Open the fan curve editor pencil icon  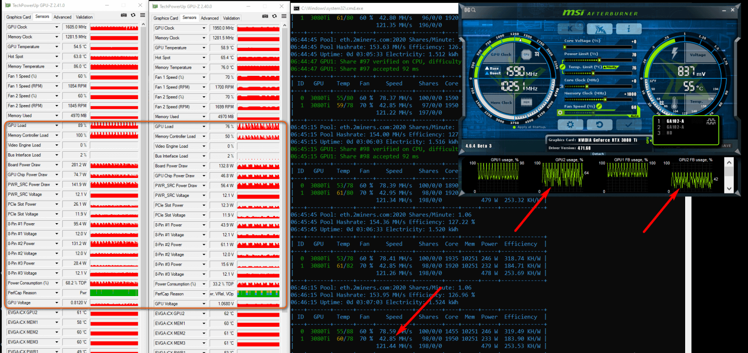598,106
